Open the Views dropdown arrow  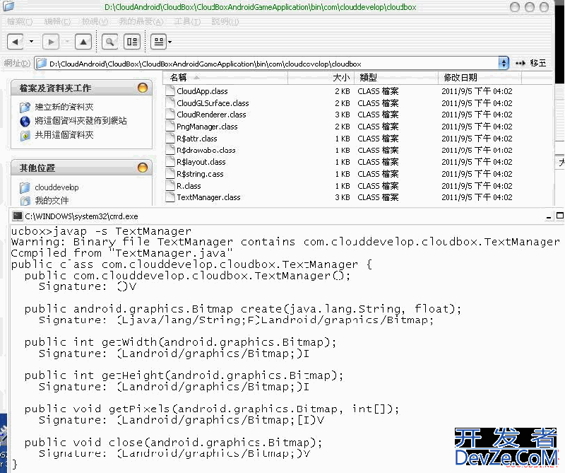pos(170,42)
